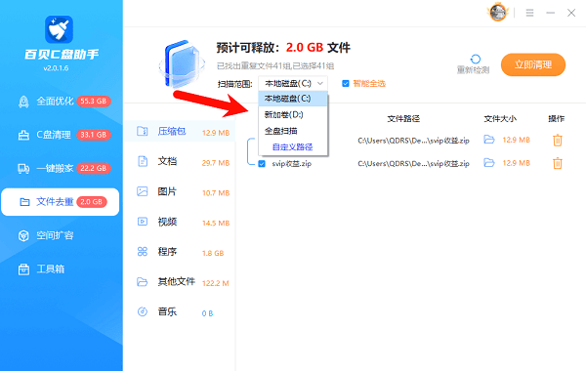Screen dimensions: 586x371
Task: Choose 全盘扫描 option
Action: coord(293,131)
